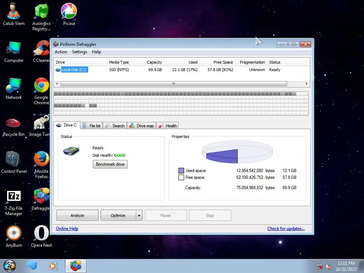Switch to the Health tab

pyautogui.click(x=167, y=125)
